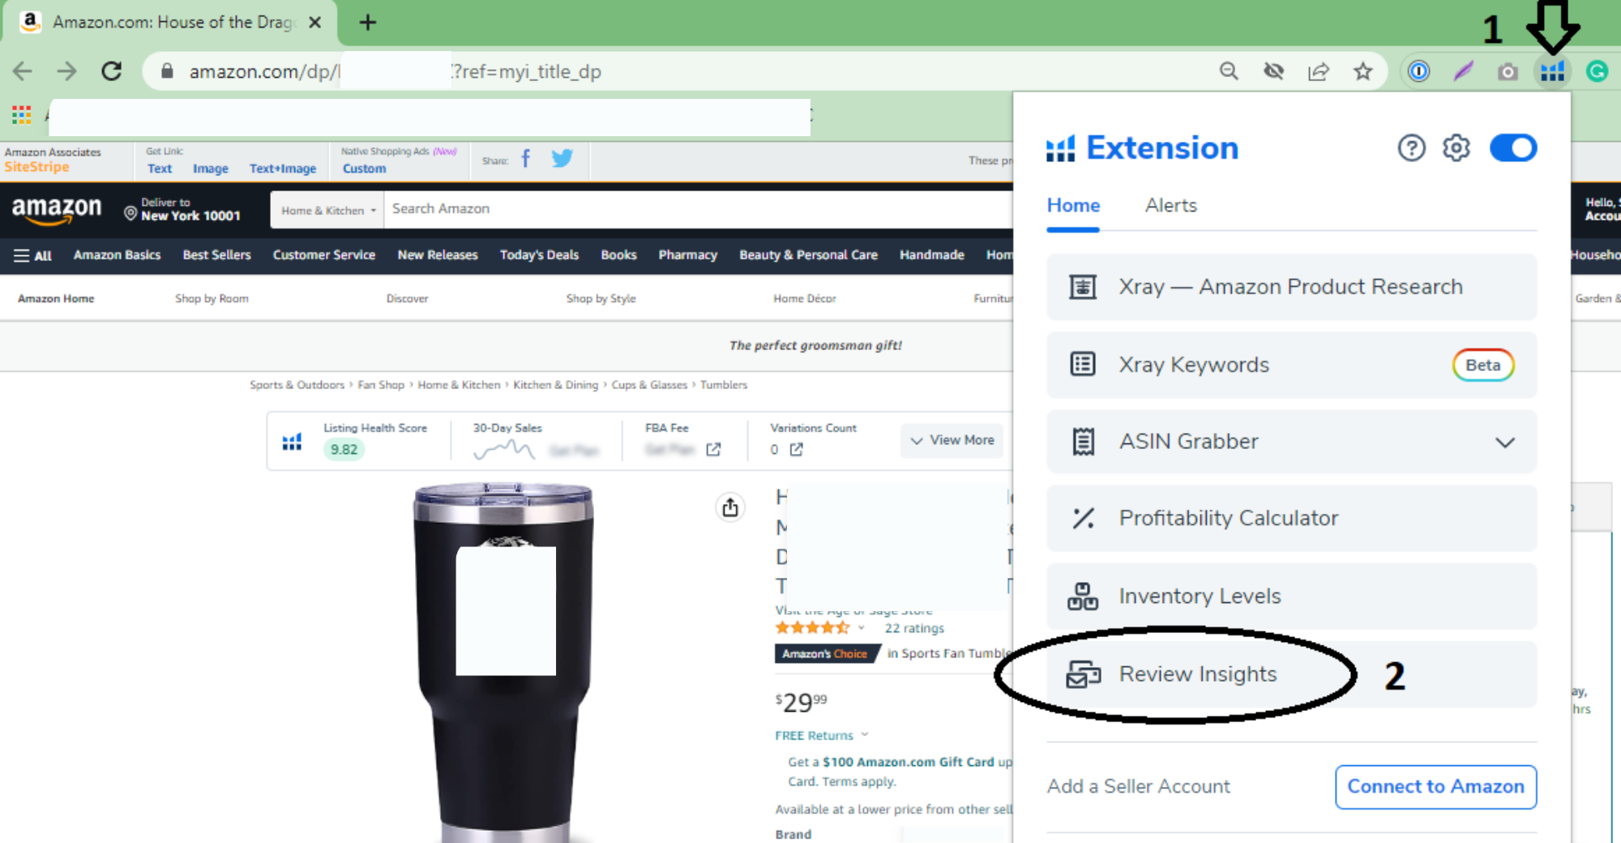
Task: Go forward to the next page
Action: 66,71
